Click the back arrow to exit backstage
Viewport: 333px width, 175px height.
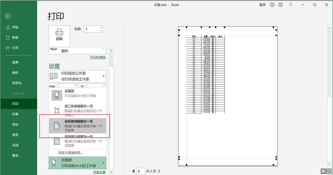[x=8, y=16]
